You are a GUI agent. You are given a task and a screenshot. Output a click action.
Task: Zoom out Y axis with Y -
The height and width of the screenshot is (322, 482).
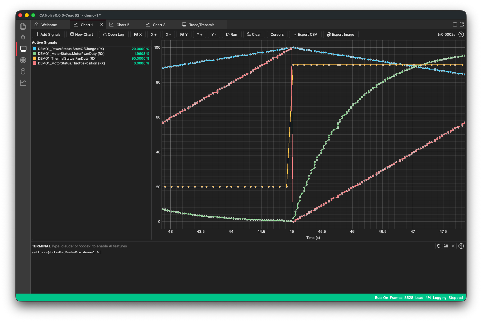[x=214, y=34]
